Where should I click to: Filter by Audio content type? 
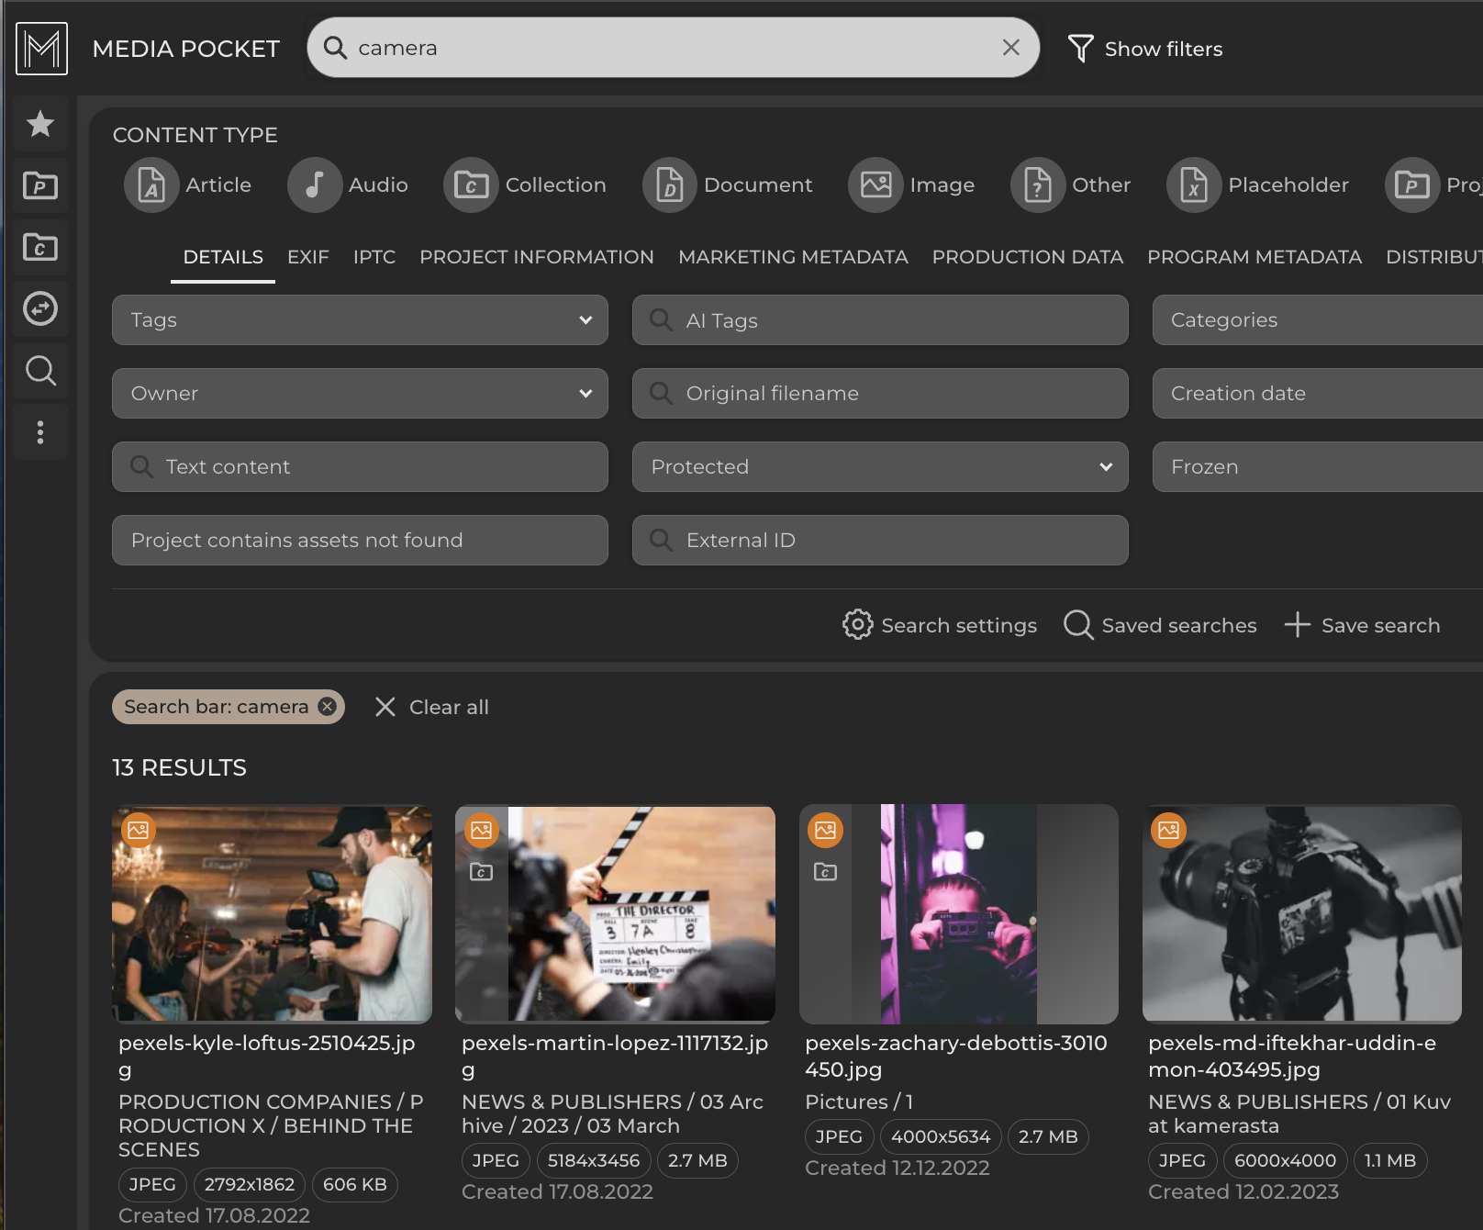pos(348,185)
